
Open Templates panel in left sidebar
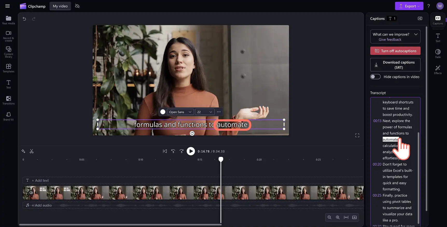pyautogui.click(x=9, y=68)
